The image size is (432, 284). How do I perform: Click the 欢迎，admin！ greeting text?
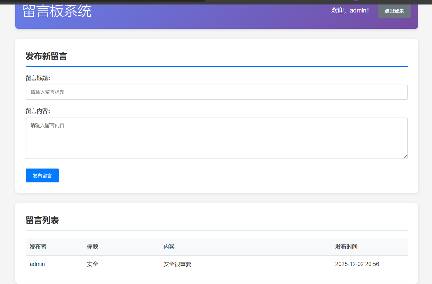tap(350, 10)
